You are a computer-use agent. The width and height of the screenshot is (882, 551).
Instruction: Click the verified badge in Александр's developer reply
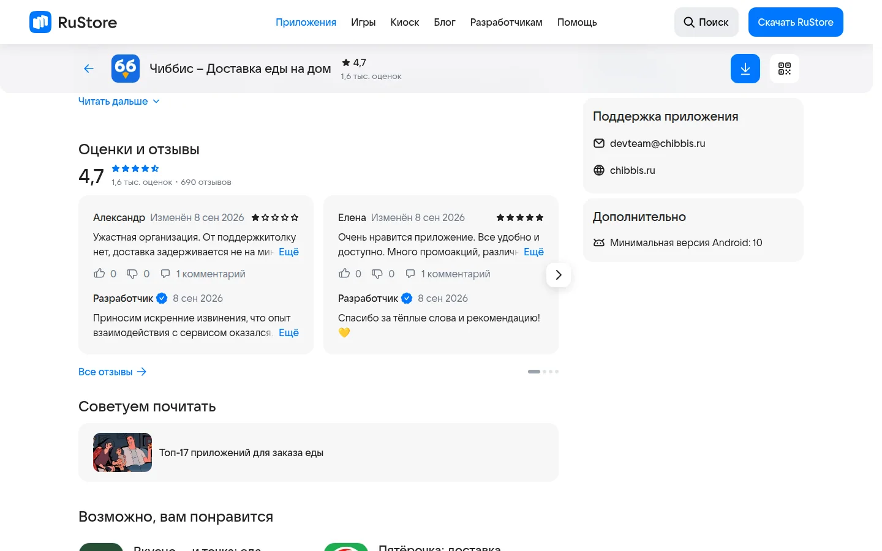point(162,298)
